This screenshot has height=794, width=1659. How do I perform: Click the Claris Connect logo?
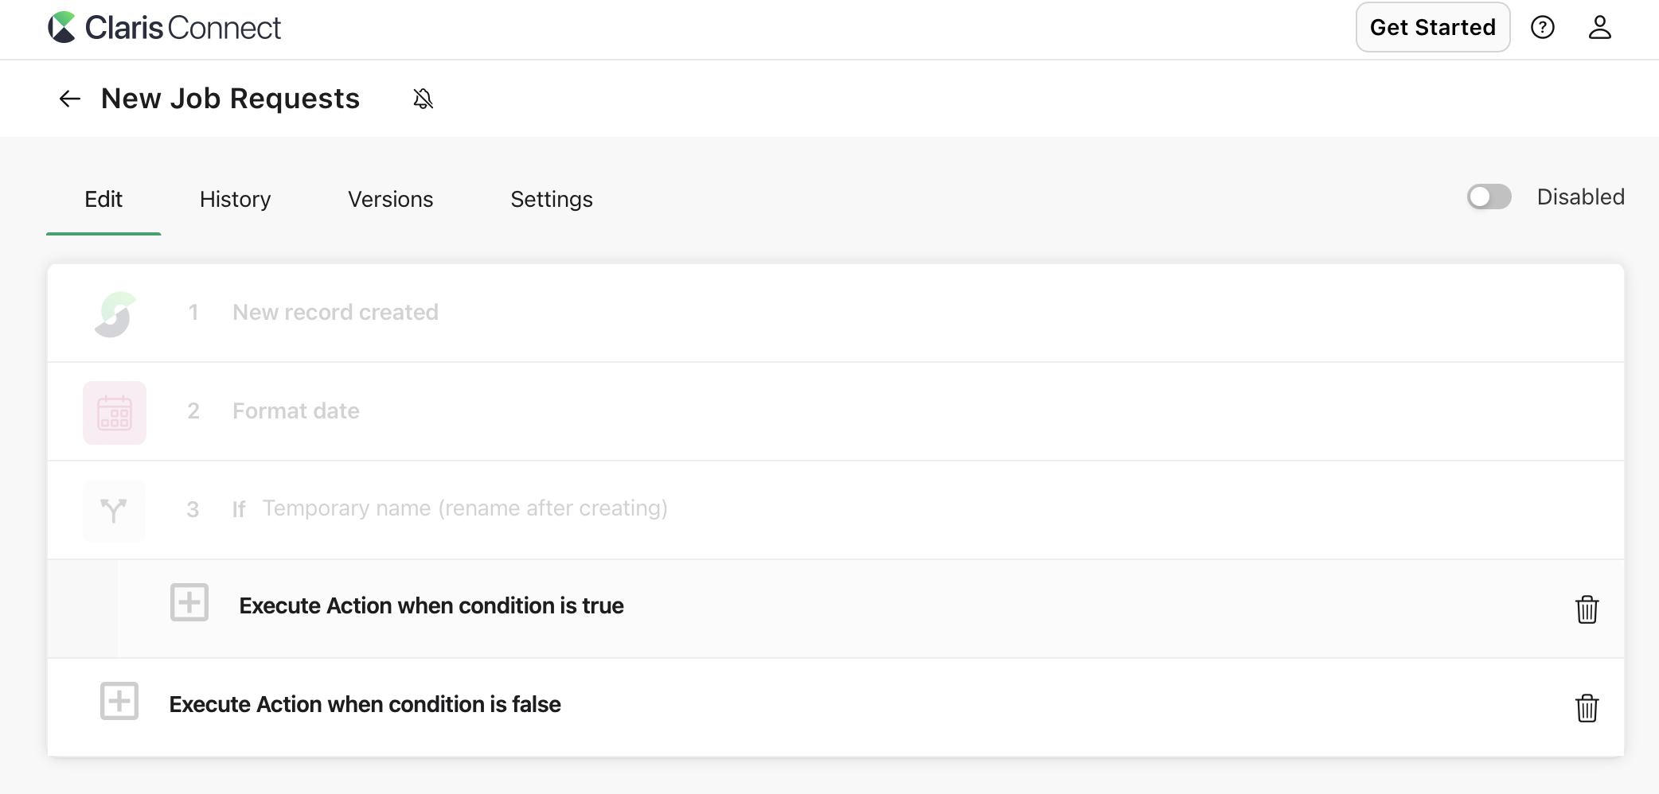tap(164, 28)
